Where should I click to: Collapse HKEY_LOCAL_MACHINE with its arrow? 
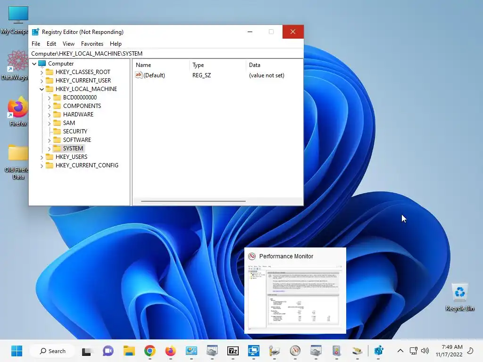coord(42,89)
